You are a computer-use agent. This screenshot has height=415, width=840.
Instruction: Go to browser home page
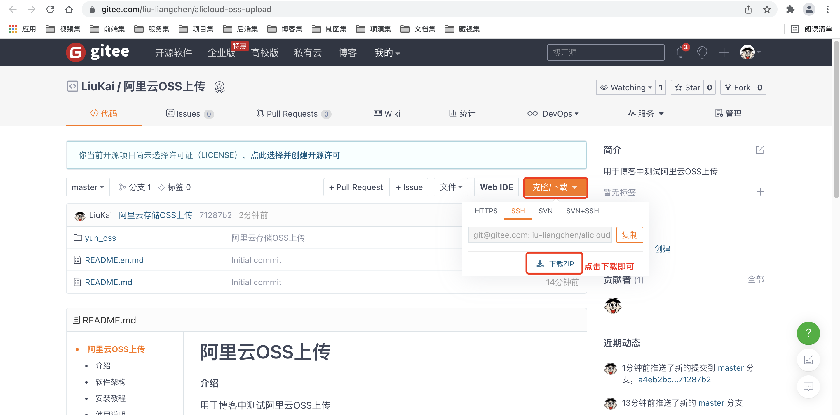(x=69, y=9)
